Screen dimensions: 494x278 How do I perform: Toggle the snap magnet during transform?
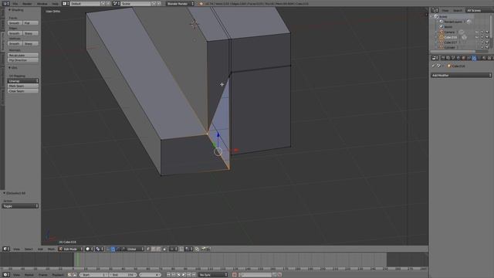click(x=181, y=249)
